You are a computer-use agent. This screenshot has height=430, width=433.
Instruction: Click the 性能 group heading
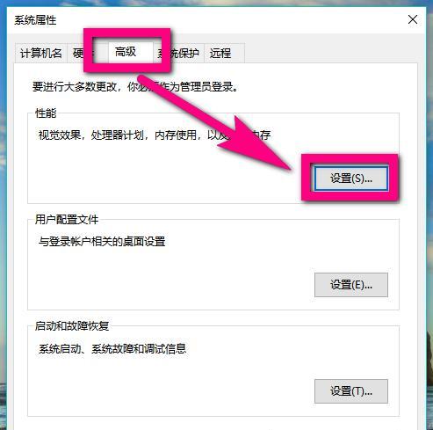point(46,113)
